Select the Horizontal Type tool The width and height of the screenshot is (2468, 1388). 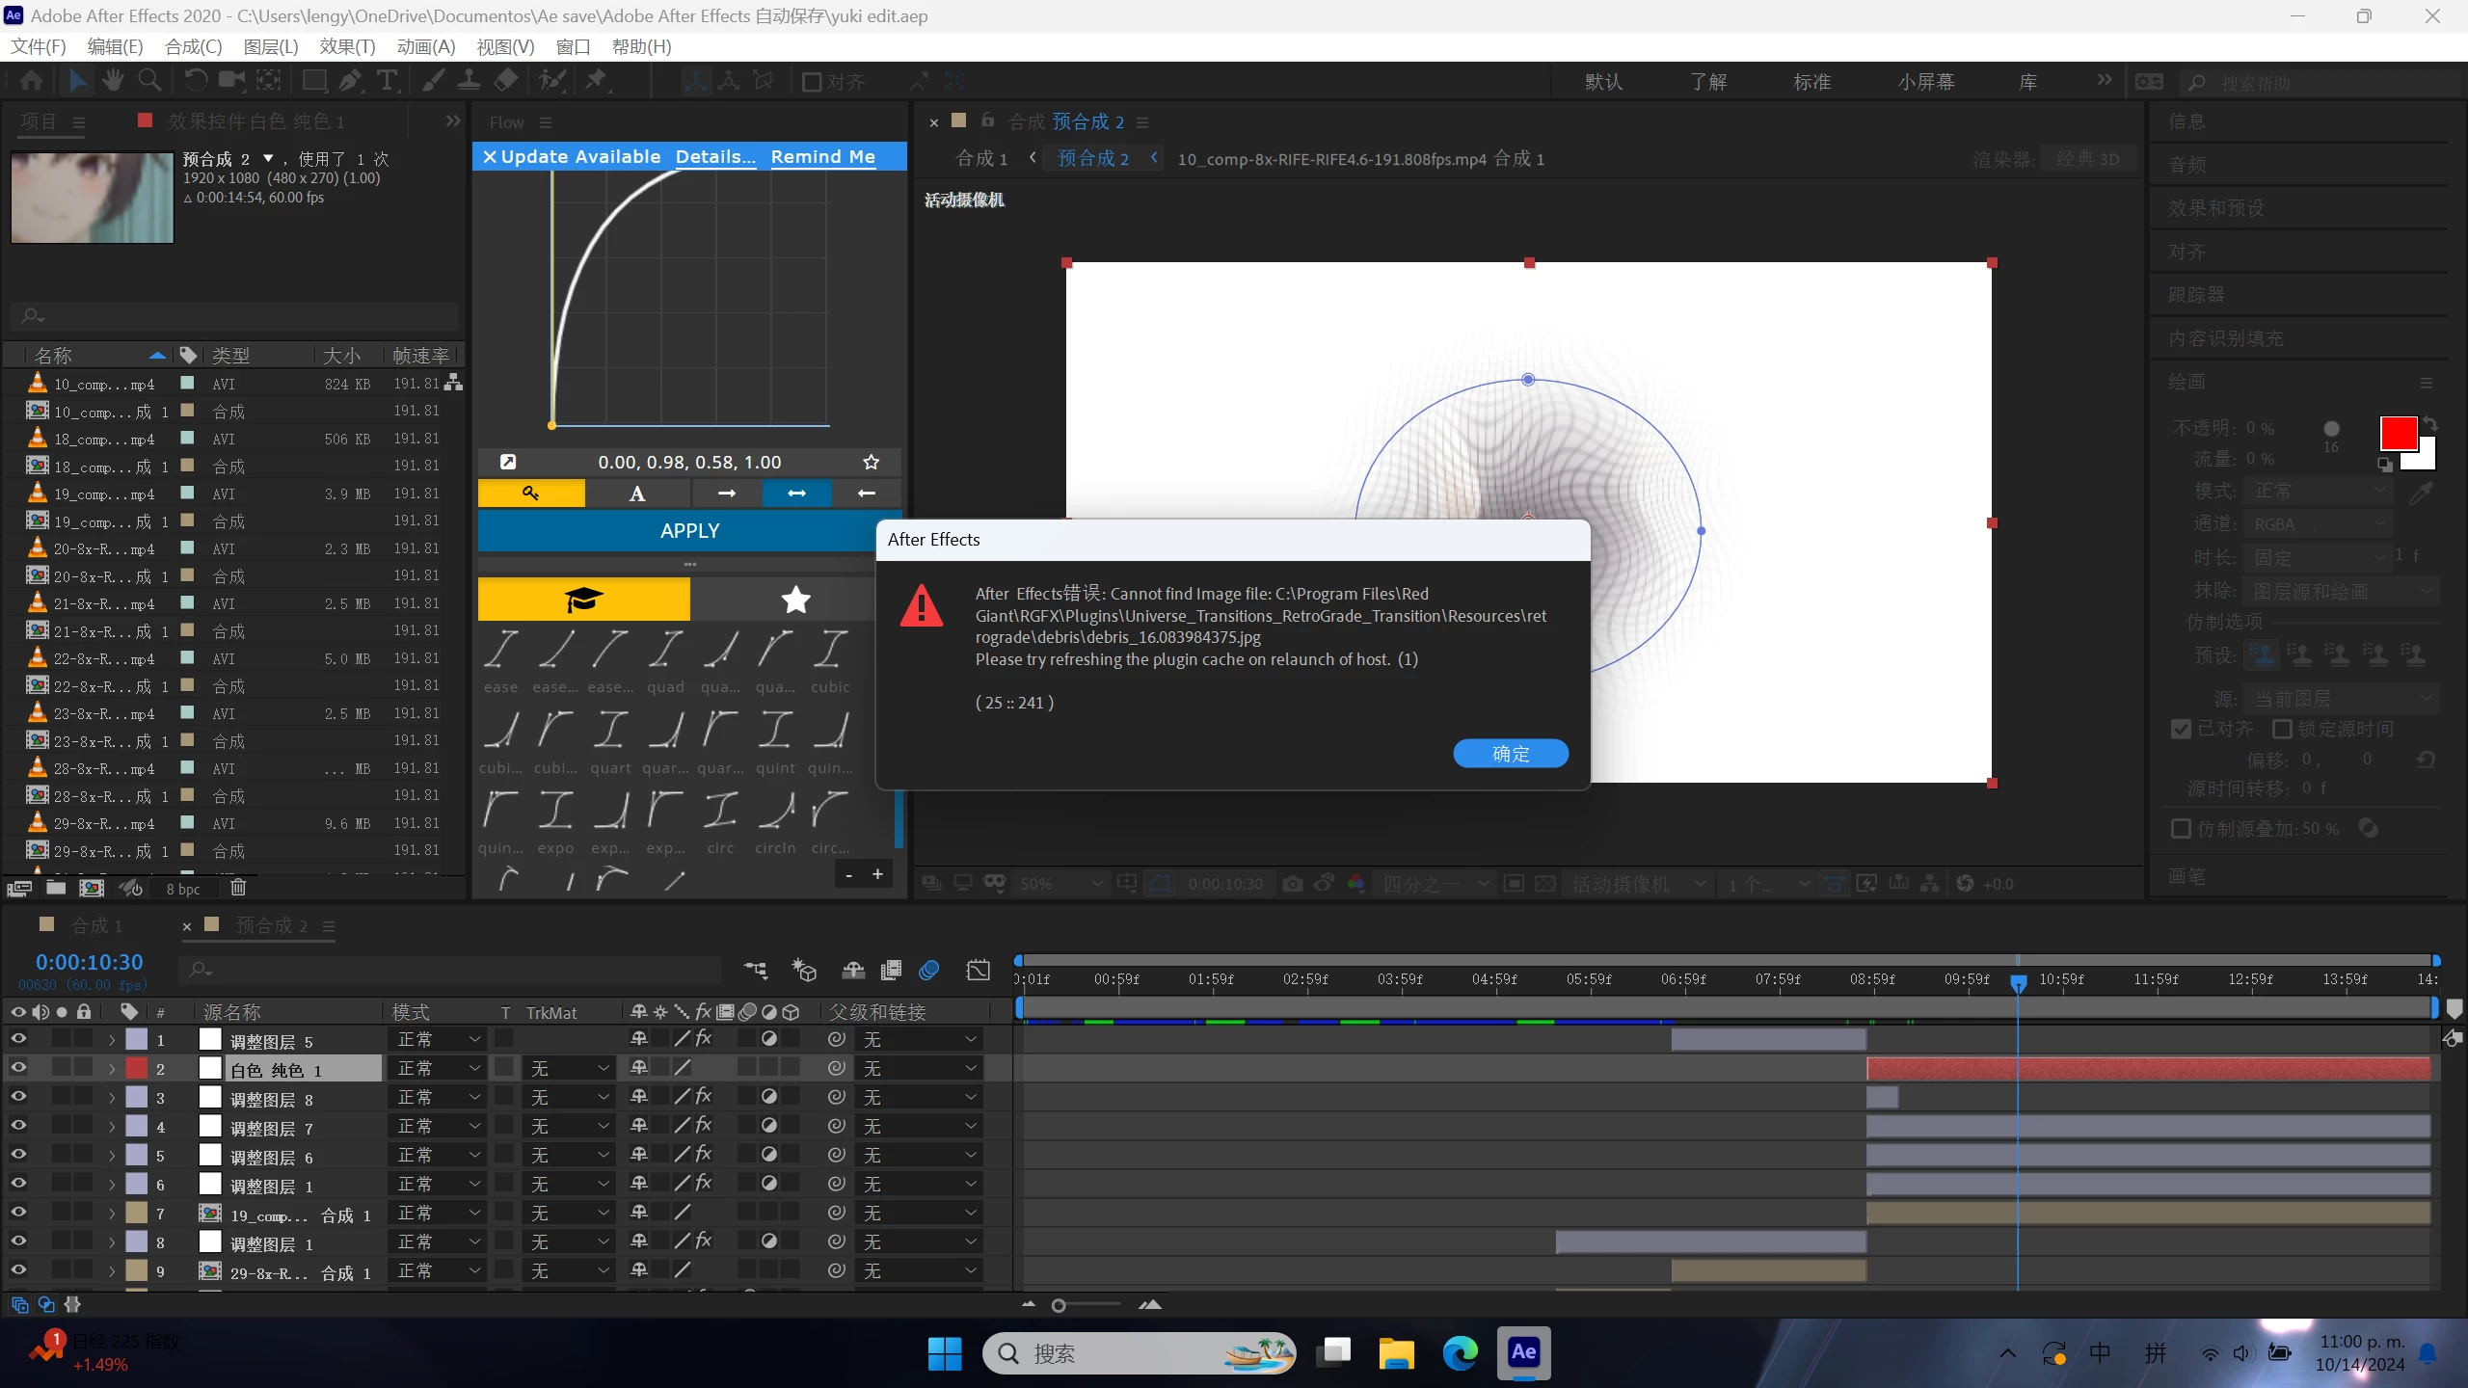(388, 81)
